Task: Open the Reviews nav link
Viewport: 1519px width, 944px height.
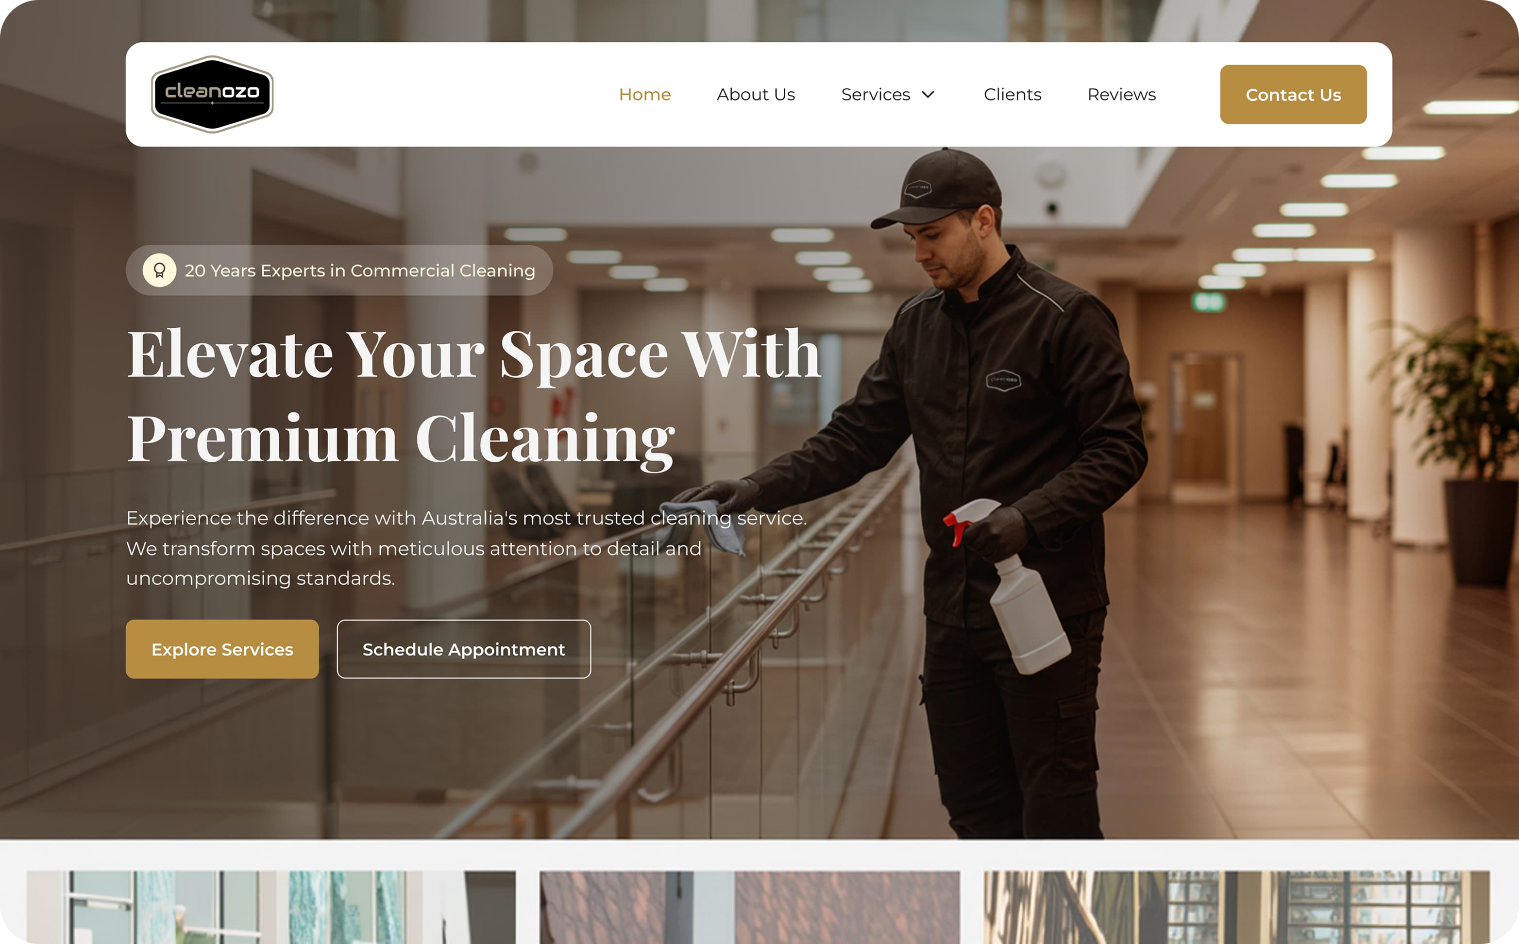Action: pyautogui.click(x=1121, y=94)
